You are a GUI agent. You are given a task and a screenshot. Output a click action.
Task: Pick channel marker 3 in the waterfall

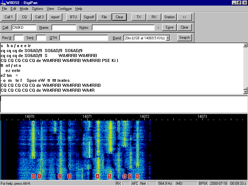(x=69, y=176)
